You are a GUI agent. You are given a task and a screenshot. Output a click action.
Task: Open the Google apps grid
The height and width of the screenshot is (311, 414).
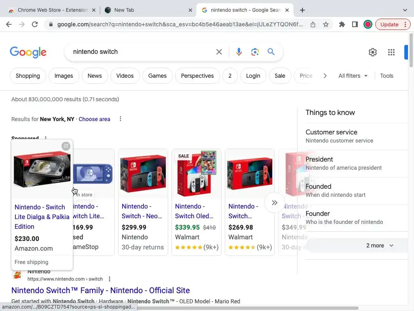[x=391, y=52]
